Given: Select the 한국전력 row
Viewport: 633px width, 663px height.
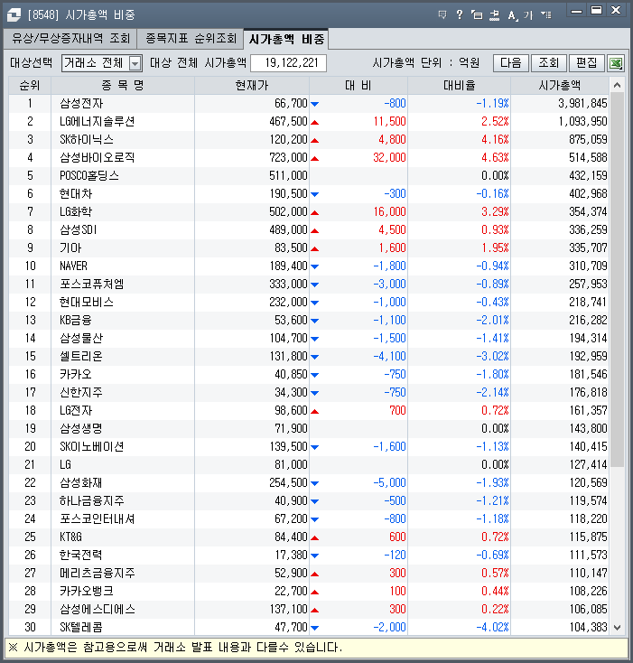Looking at the screenshot, I should (309, 556).
